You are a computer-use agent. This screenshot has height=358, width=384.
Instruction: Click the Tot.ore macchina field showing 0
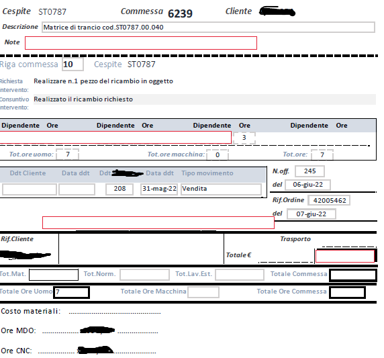point(218,155)
